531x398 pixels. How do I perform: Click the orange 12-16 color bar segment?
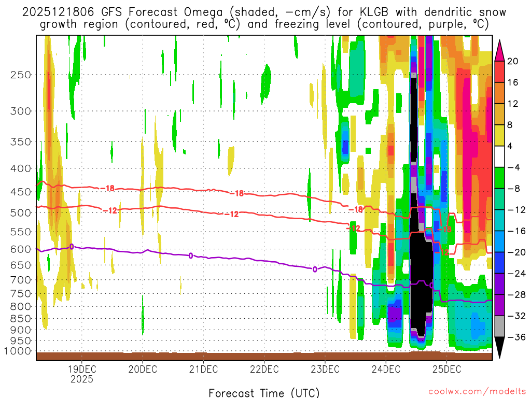tap(499, 93)
